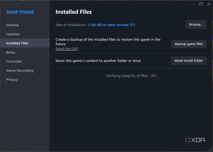Click the Installed Files page title
Viewport: 213px width, 152px height.
coord(74,12)
